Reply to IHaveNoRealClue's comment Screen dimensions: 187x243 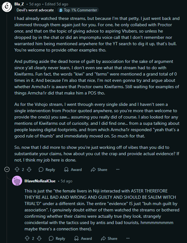[57, 238]
